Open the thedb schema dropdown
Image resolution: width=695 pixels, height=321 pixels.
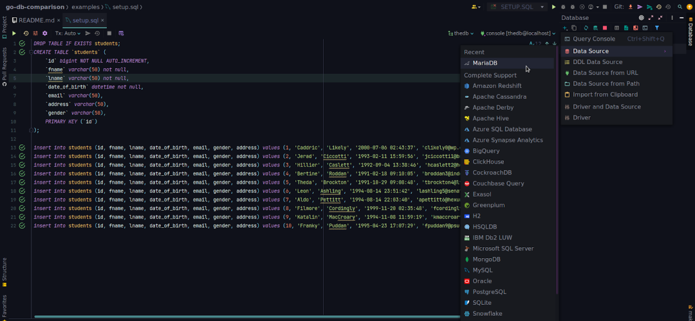(x=461, y=33)
